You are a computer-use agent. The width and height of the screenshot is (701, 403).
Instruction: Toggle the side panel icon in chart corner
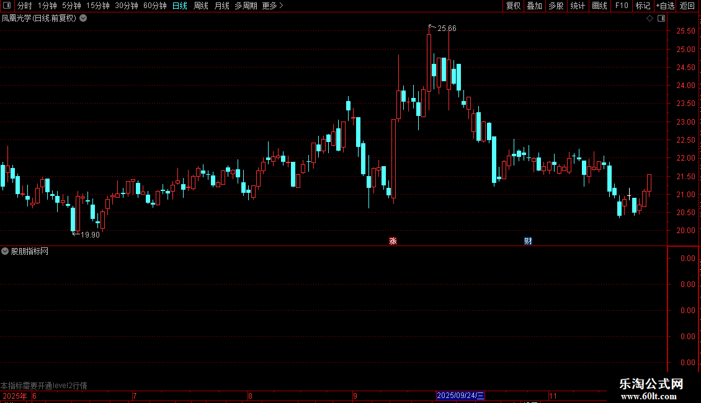(661, 19)
